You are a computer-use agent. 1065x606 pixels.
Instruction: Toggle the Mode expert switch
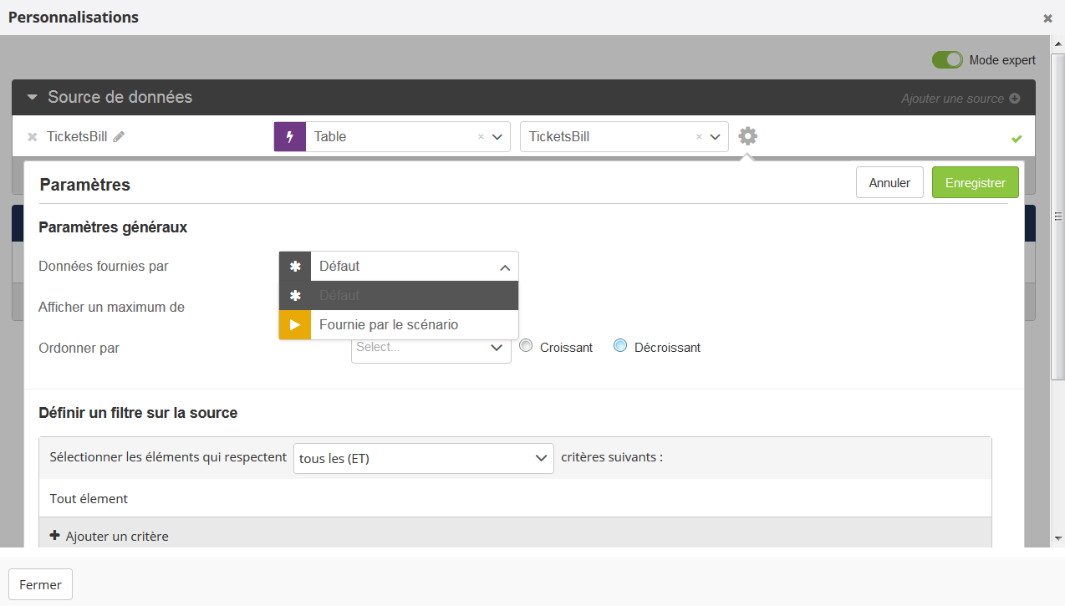click(948, 60)
